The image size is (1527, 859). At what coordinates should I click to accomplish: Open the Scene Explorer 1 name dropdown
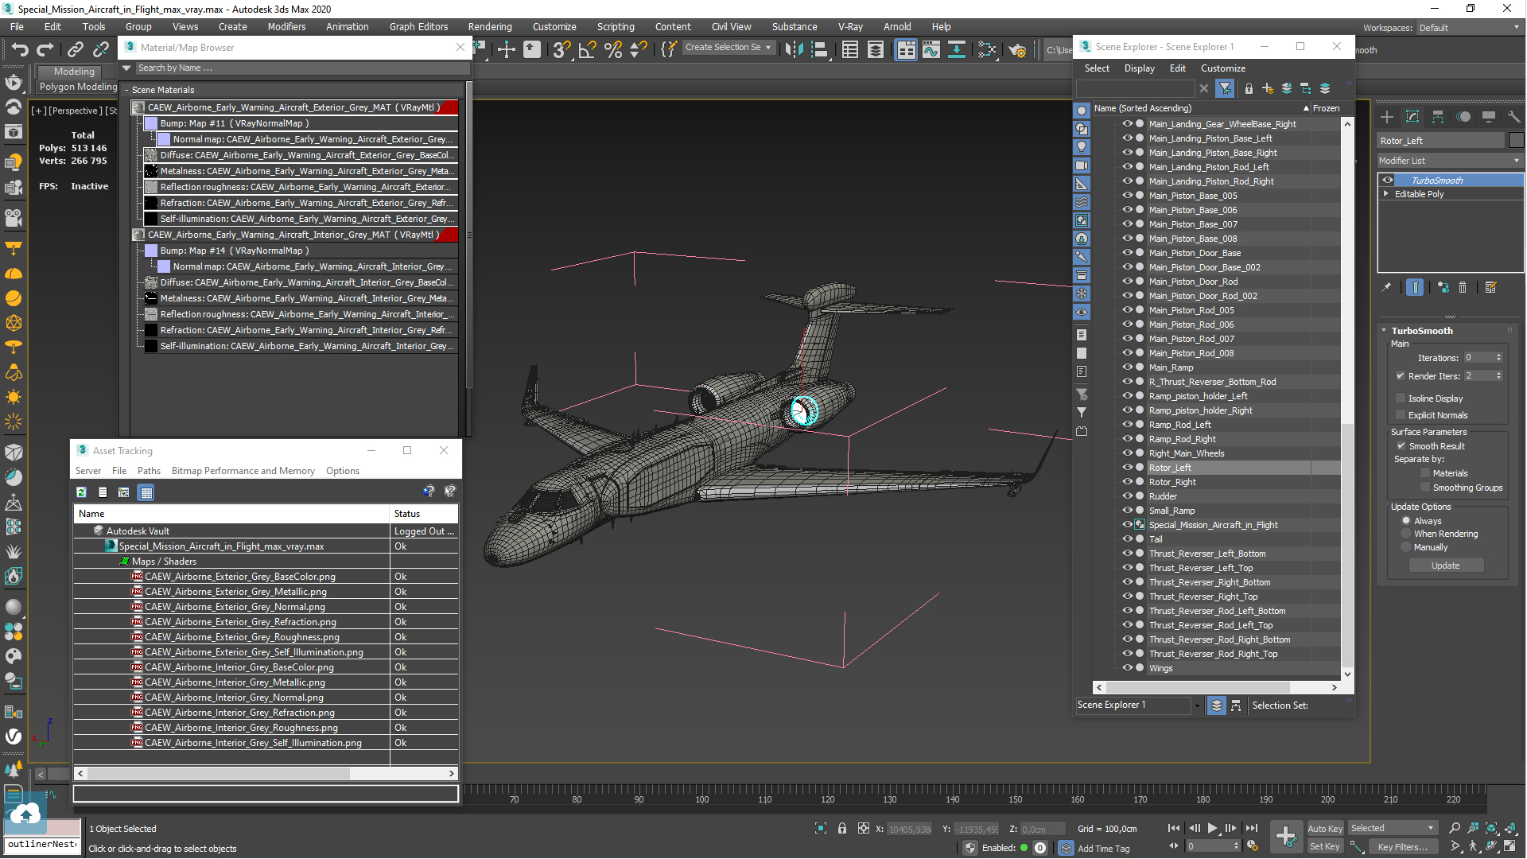pyautogui.click(x=1197, y=705)
